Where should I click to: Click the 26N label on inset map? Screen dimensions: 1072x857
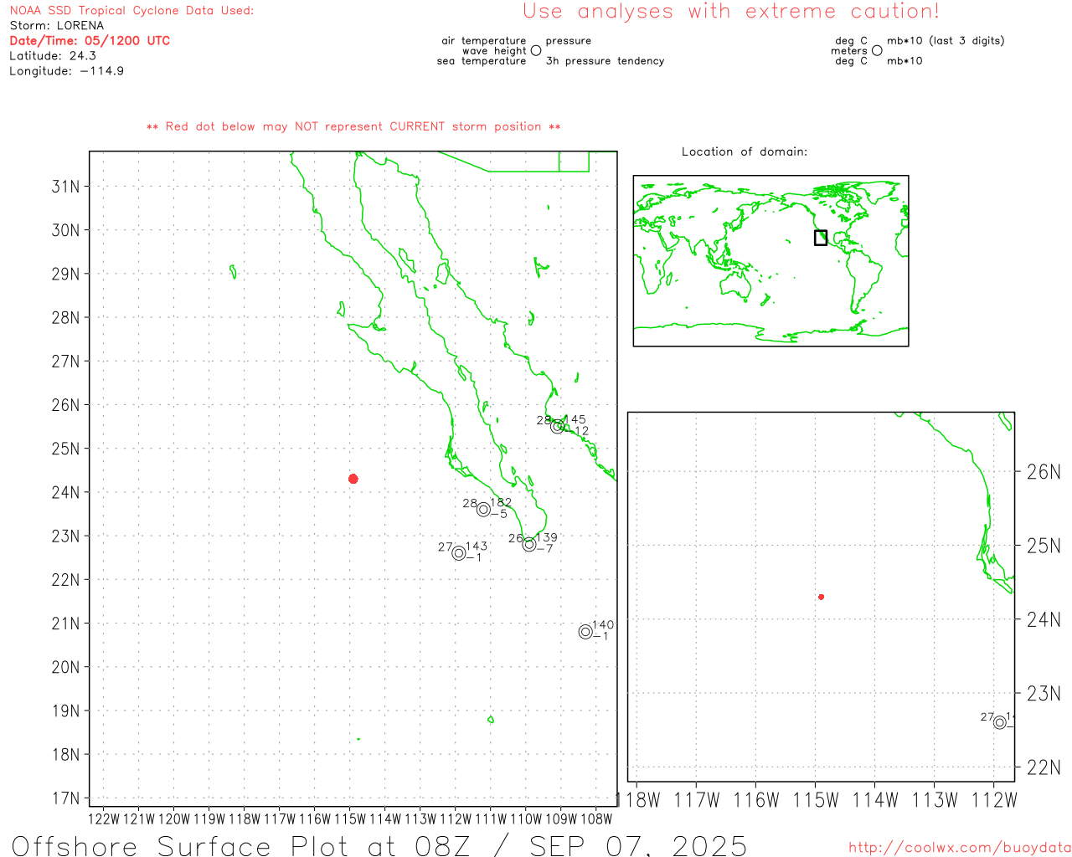click(x=1044, y=472)
